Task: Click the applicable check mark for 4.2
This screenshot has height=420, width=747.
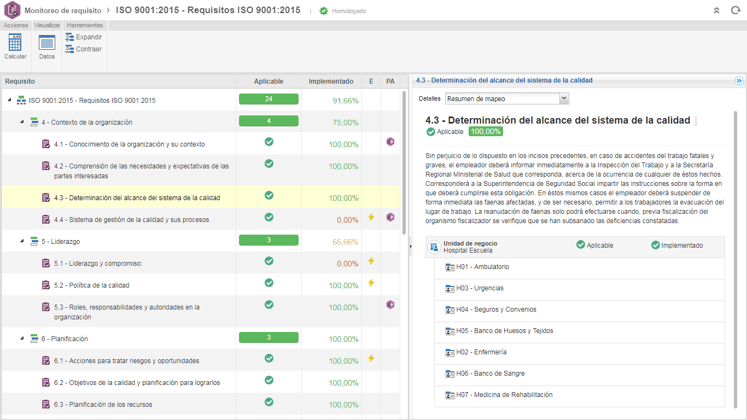Action: tap(269, 164)
